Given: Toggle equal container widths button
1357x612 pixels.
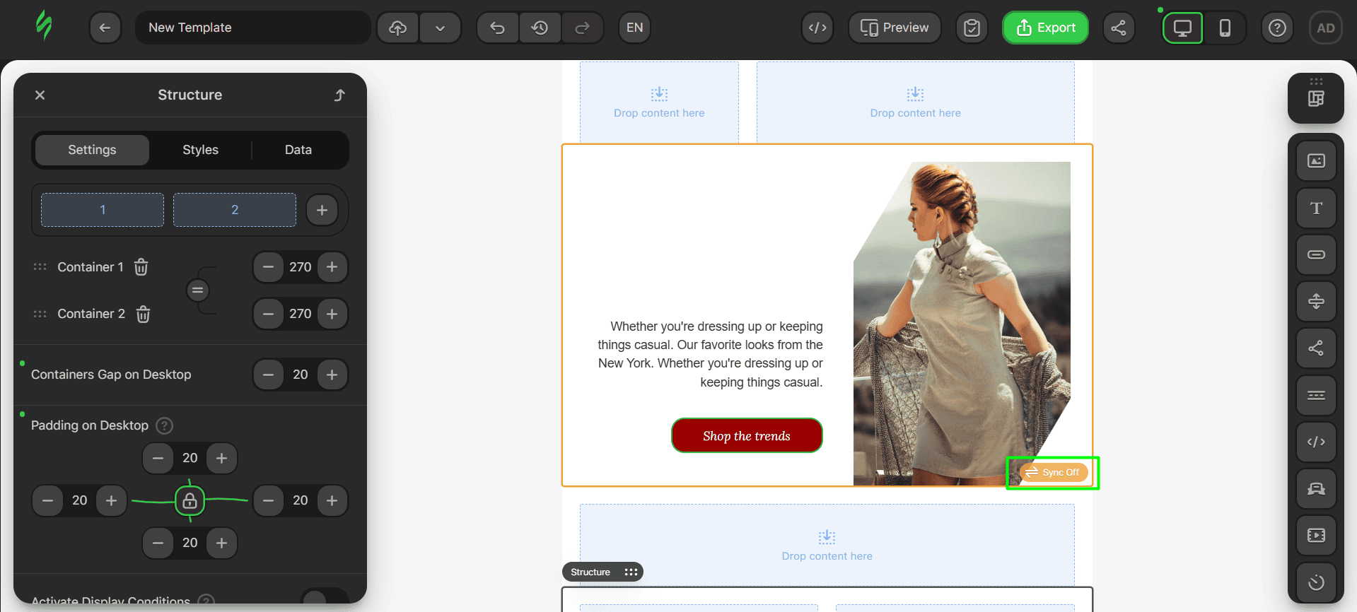Looking at the screenshot, I should click(197, 290).
